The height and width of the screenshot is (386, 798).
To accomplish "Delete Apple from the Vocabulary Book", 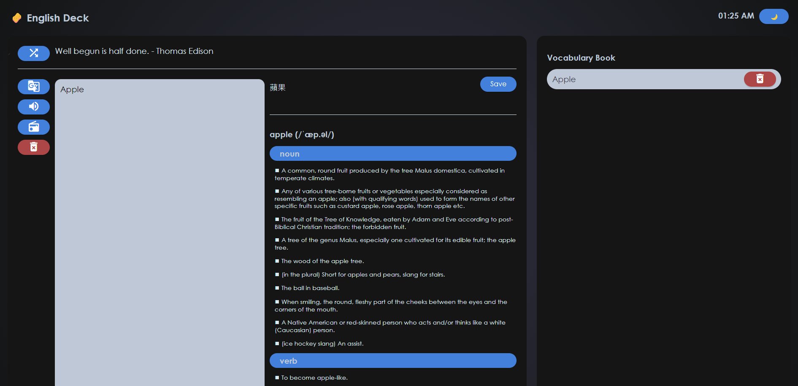I will [x=760, y=79].
